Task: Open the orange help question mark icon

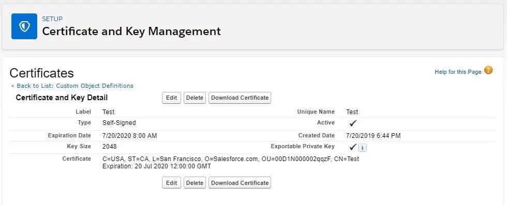Action: pyautogui.click(x=488, y=70)
